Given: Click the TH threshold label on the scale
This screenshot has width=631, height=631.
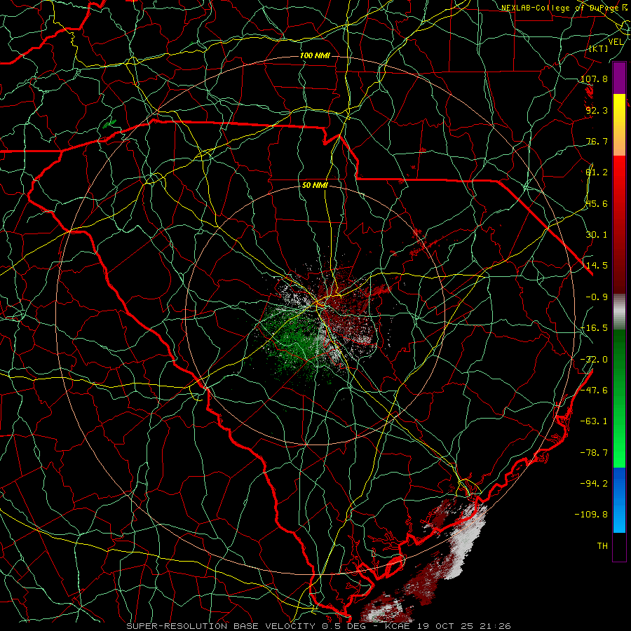Looking at the screenshot, I should point(602,546).
